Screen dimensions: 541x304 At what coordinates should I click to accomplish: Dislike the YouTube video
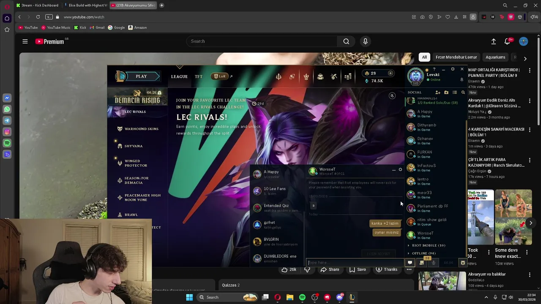[x=307, y=269]
